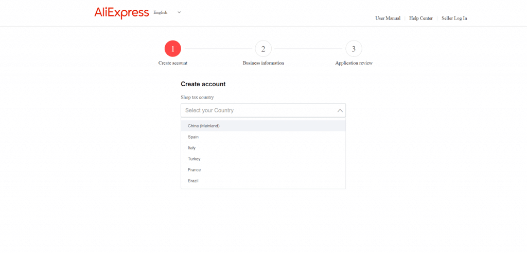Click the Create account step label
527x253 pixels.
pos(173,63)
